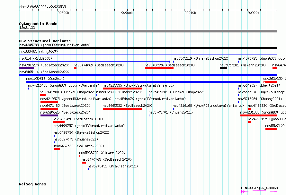This screenshot has width=286, height=195.
Task: Select the nsv1050616 (Coe2014) label
Action: tap(45, 79)
